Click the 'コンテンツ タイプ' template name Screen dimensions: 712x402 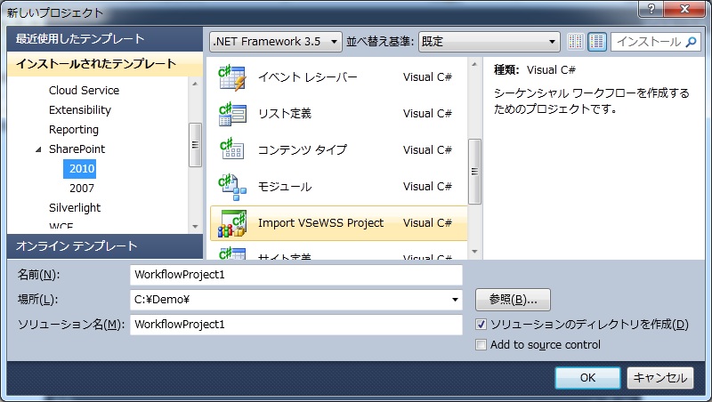pyautogui.click(x=303, y=149)
